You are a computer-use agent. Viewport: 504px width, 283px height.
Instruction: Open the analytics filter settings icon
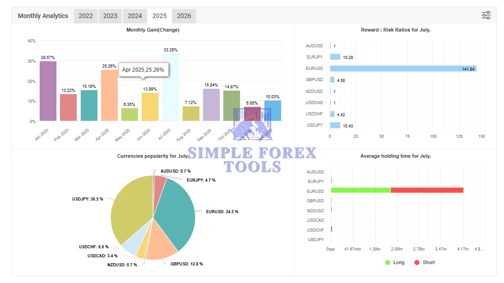pos(486,15)
